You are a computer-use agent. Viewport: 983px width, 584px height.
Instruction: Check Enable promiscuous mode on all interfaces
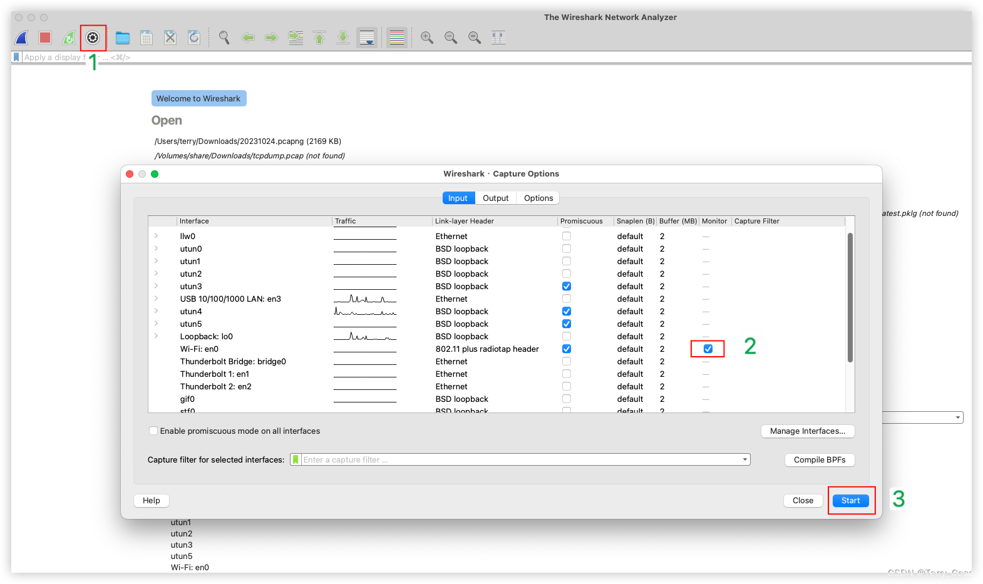click(153, 431)
